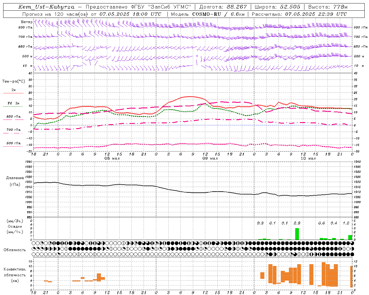Click the 09 мая date label
369x295 pixels.
(210, 158)
